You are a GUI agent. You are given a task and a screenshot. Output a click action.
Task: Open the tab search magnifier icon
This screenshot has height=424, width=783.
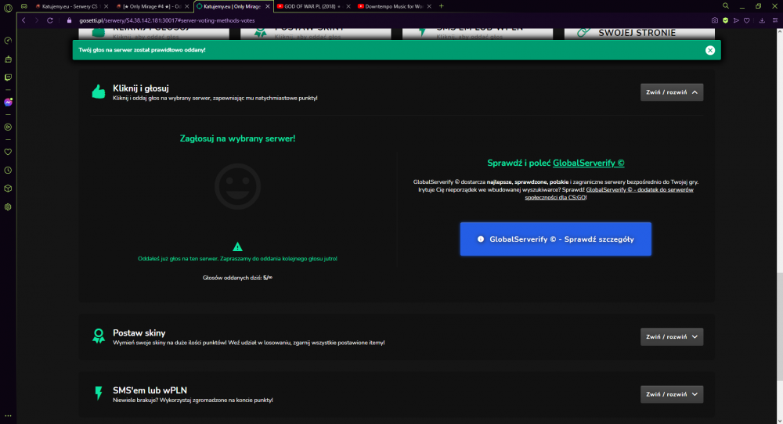(x=726, y=6)
